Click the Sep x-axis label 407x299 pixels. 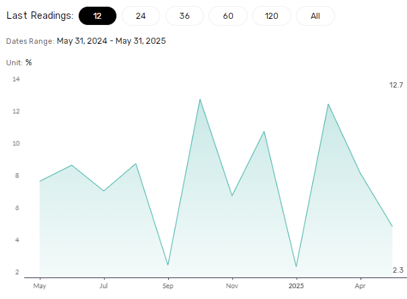168,286
